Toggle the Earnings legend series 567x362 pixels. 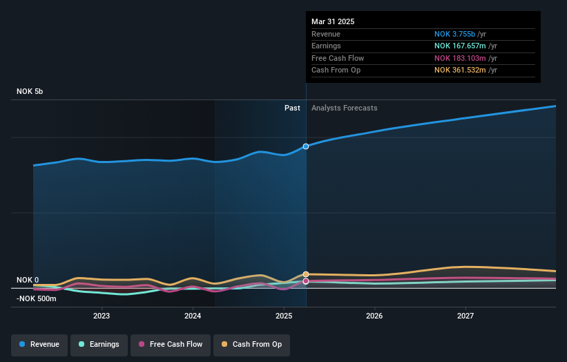tap(99, 345)
